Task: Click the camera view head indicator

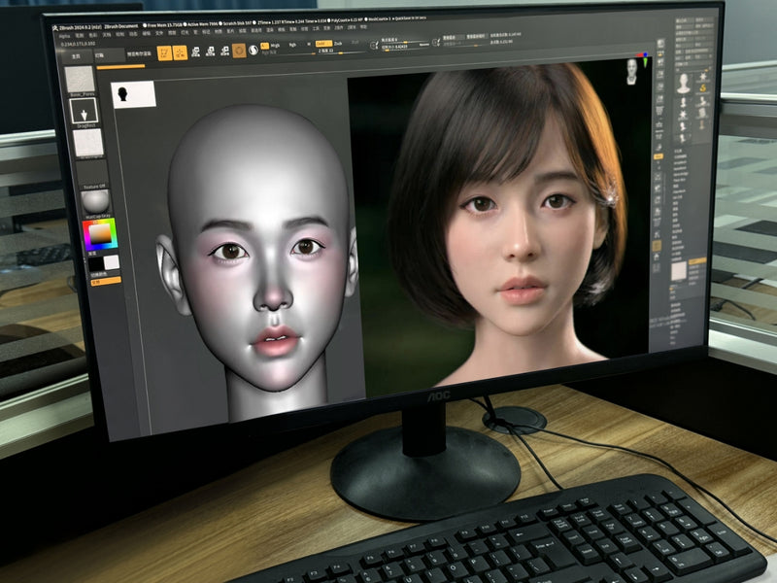Action: pyautogui.click(x=632, y=70)
